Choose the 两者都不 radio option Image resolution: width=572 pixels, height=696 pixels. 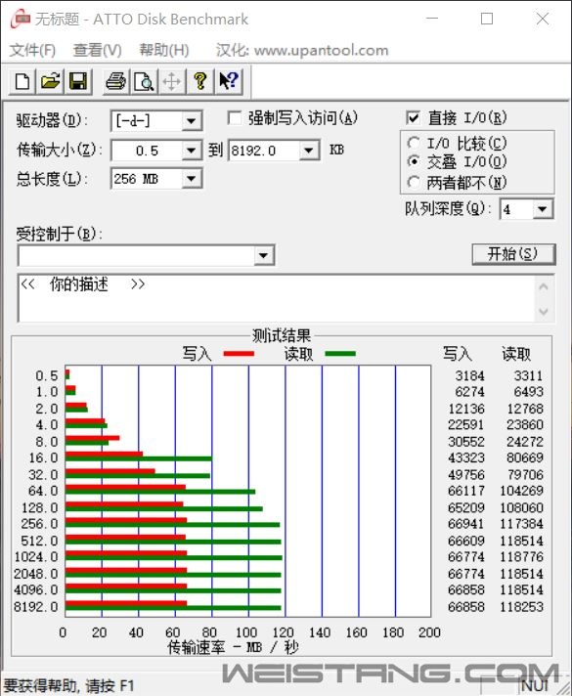414,182
